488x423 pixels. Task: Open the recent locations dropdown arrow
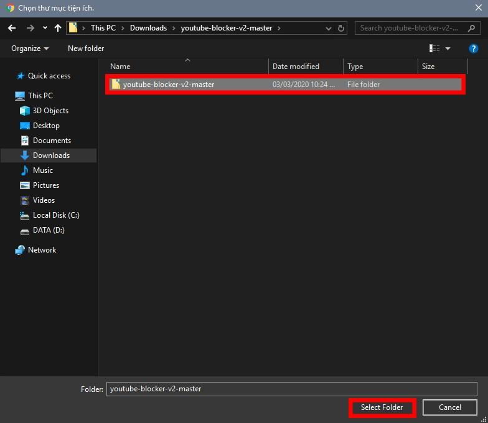coord(45,28)
